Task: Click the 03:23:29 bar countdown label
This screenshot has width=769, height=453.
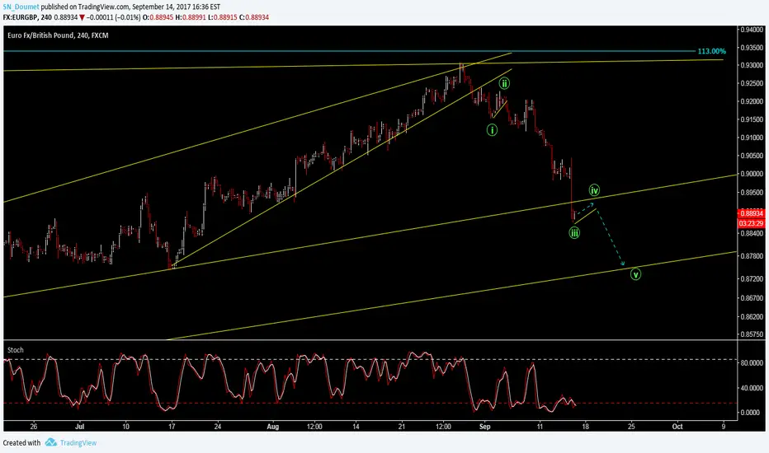Action: tap(752, 223)
